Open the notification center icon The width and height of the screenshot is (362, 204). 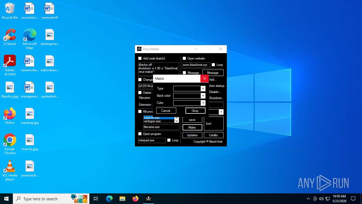point(353,199)
